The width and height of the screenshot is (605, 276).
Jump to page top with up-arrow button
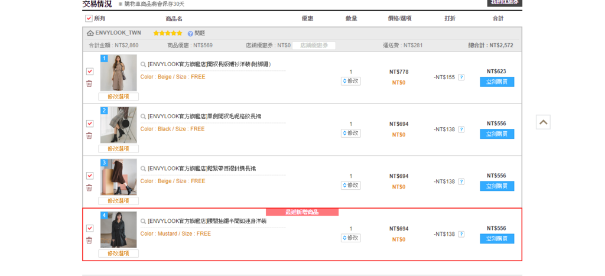[543, 122]
